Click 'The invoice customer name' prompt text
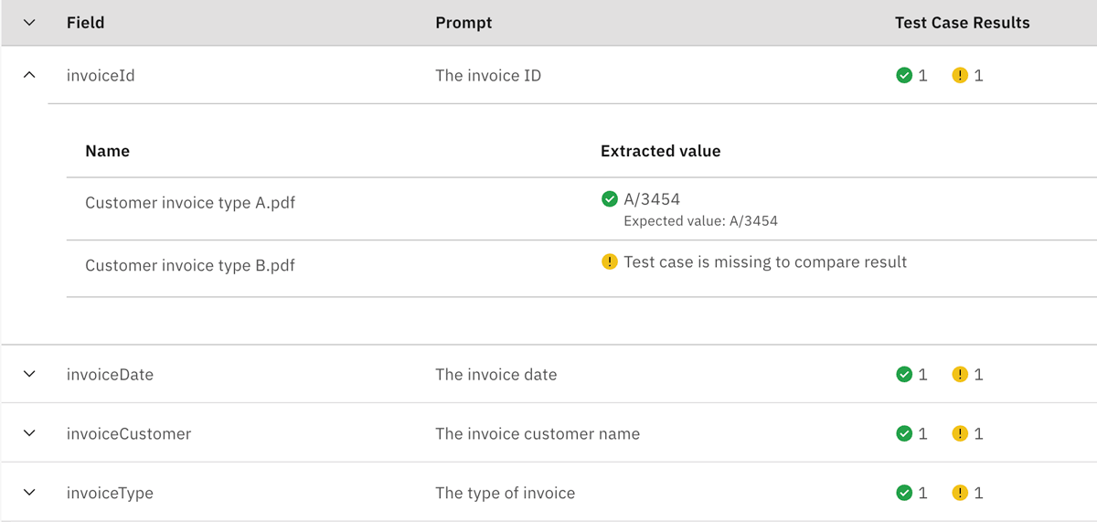Image resolution: width=1097 pixels, height=522 pixels. [538, 433]
